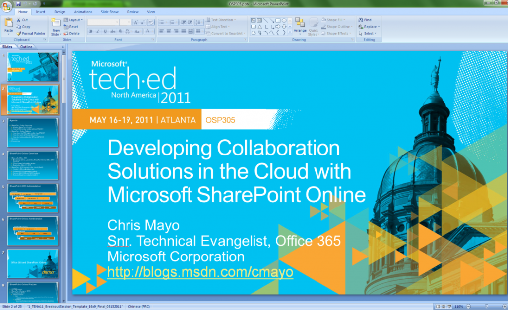Insert a straight line shape
Screen dimensions: 508x310
(266, 20)
